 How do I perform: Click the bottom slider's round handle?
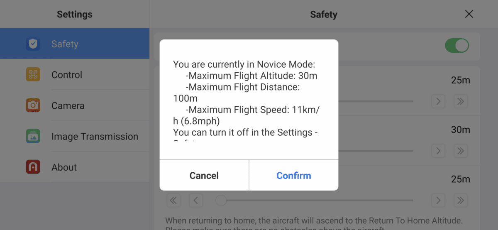221,201
